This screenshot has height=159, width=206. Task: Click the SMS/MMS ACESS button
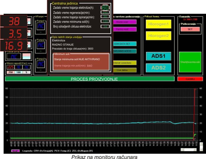[124, 51]
